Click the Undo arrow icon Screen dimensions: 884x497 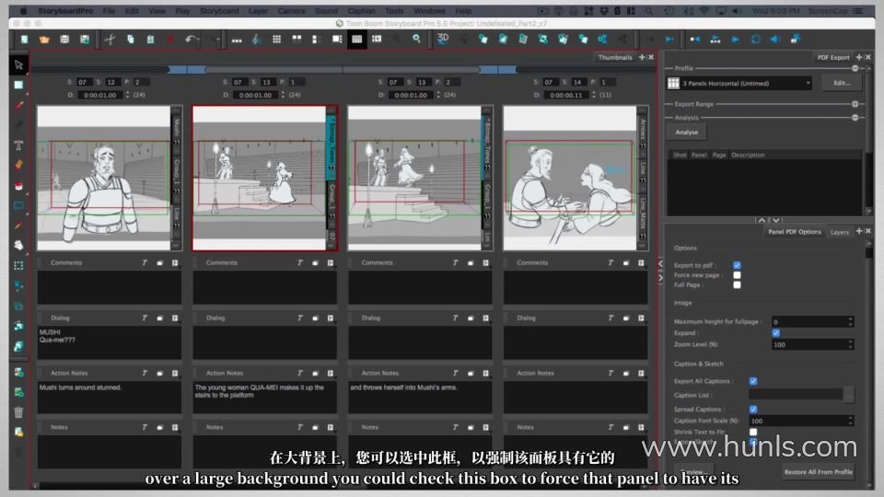(190, 39)
